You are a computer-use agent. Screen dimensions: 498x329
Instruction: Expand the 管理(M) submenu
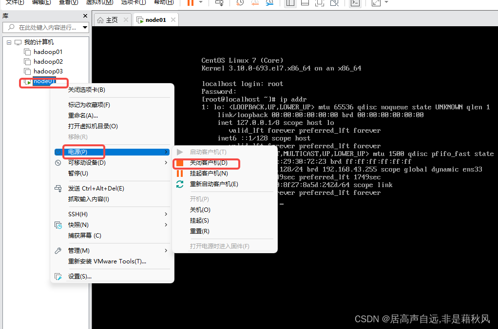[112, 251]
